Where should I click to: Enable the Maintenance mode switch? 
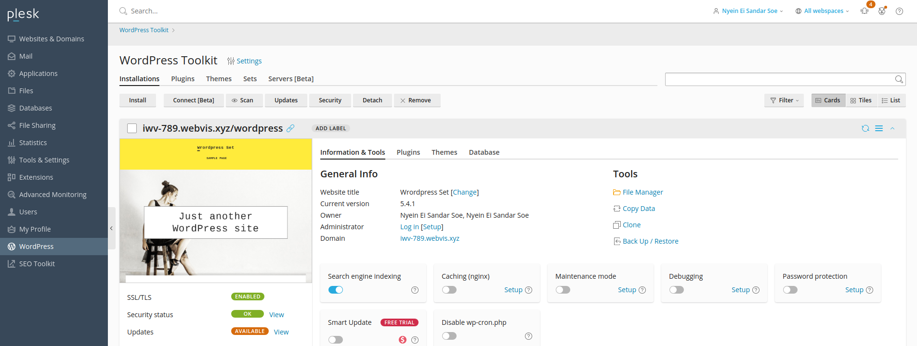click(563, 290)
